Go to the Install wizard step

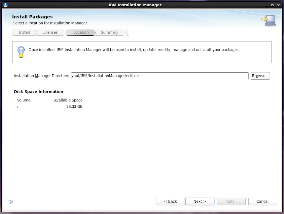coord(24,32)
